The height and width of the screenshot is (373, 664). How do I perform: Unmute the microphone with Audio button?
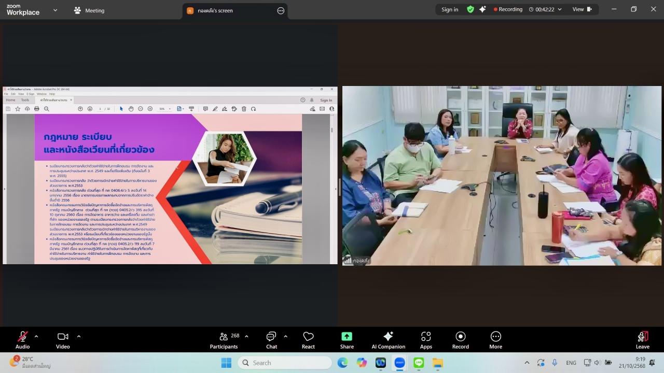pyautogui.click(x=22, y=340)
